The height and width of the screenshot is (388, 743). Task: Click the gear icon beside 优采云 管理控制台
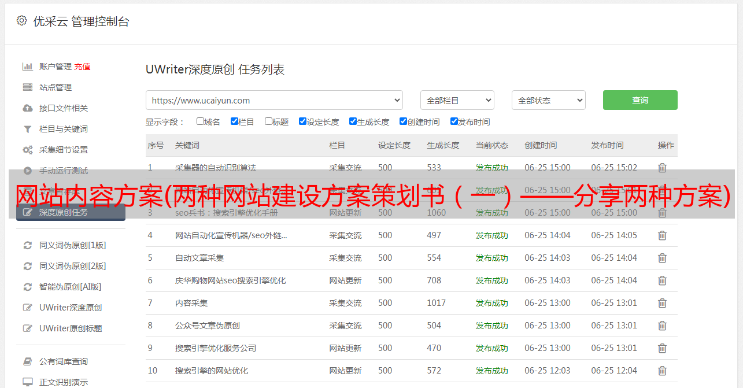21,21
